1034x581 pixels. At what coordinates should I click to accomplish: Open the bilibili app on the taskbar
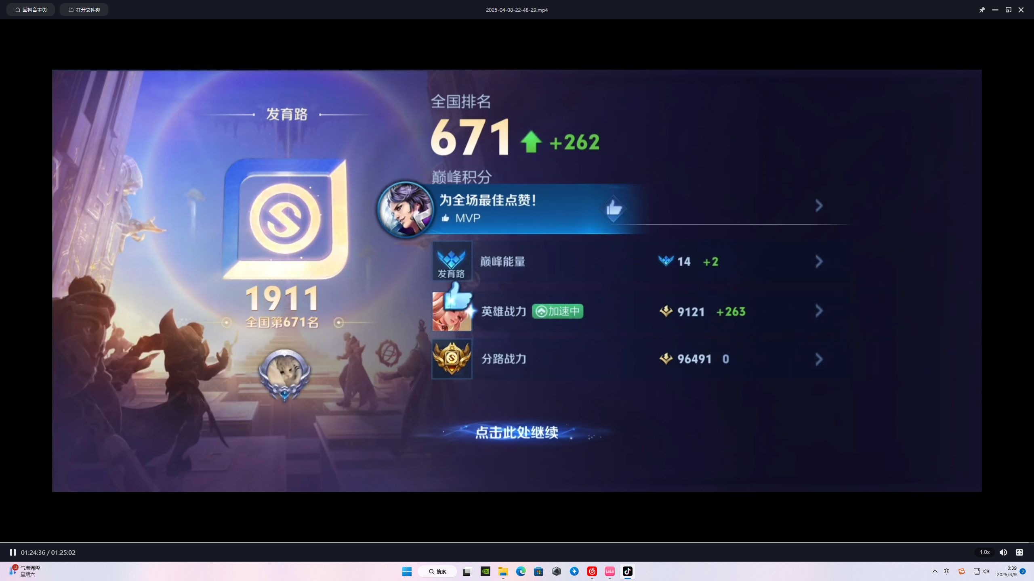[609, 571]
